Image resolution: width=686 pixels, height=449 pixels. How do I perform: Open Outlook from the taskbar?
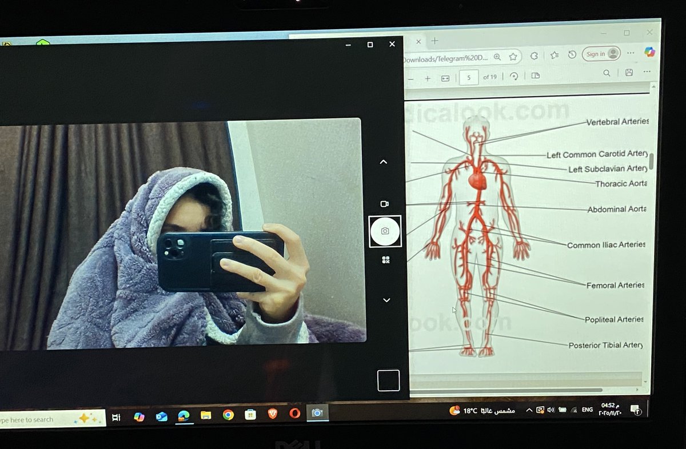(x=162, y=416)
